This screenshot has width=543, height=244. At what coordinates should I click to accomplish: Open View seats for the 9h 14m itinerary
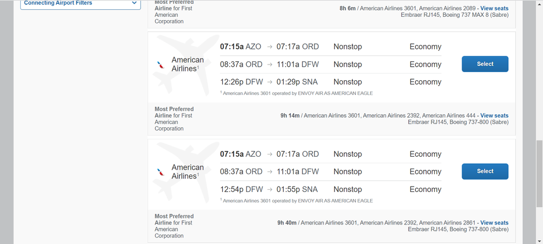coord(494,115)
